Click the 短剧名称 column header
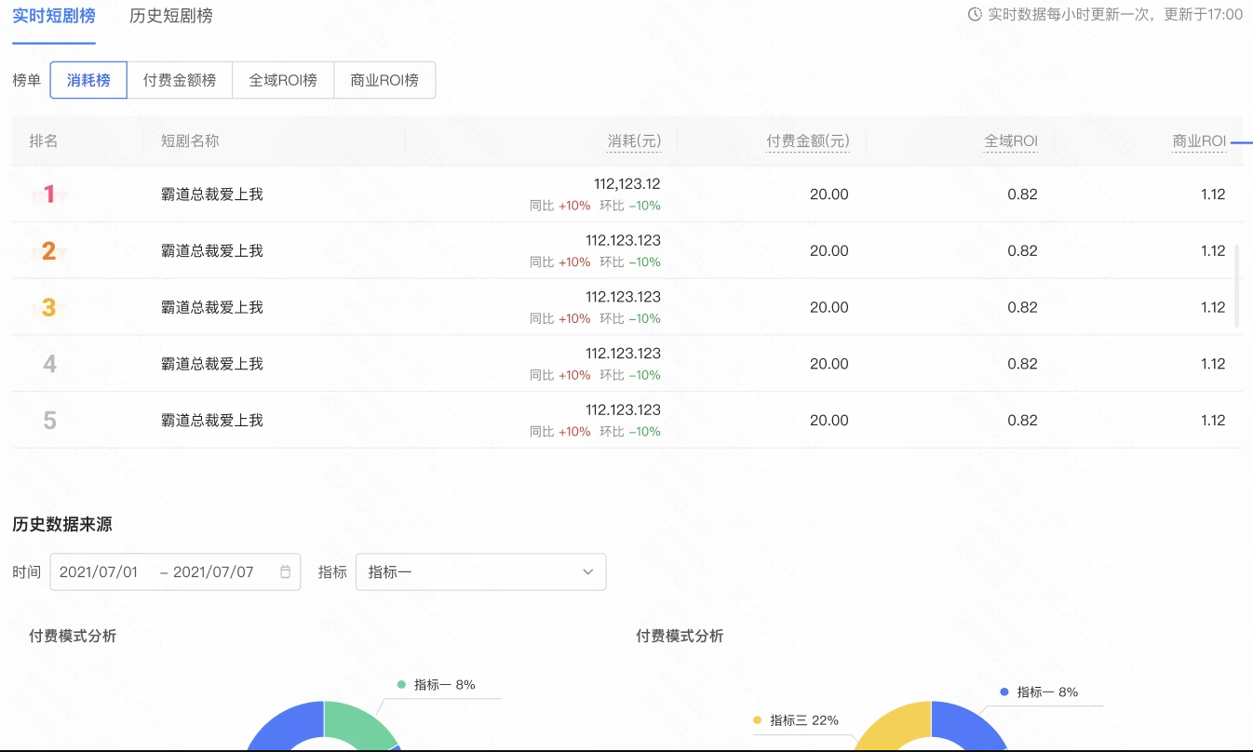This screenshot has height=752, width=1253. [x=190, y=141]
